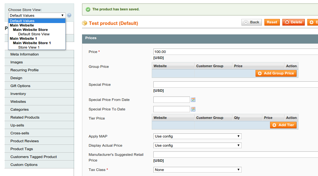Select Default Values option in store list

[x=37, y=21]
